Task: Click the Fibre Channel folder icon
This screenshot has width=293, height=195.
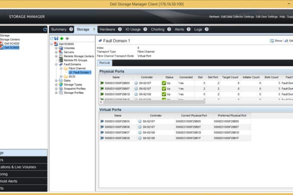Action: (x=66, y=68)
